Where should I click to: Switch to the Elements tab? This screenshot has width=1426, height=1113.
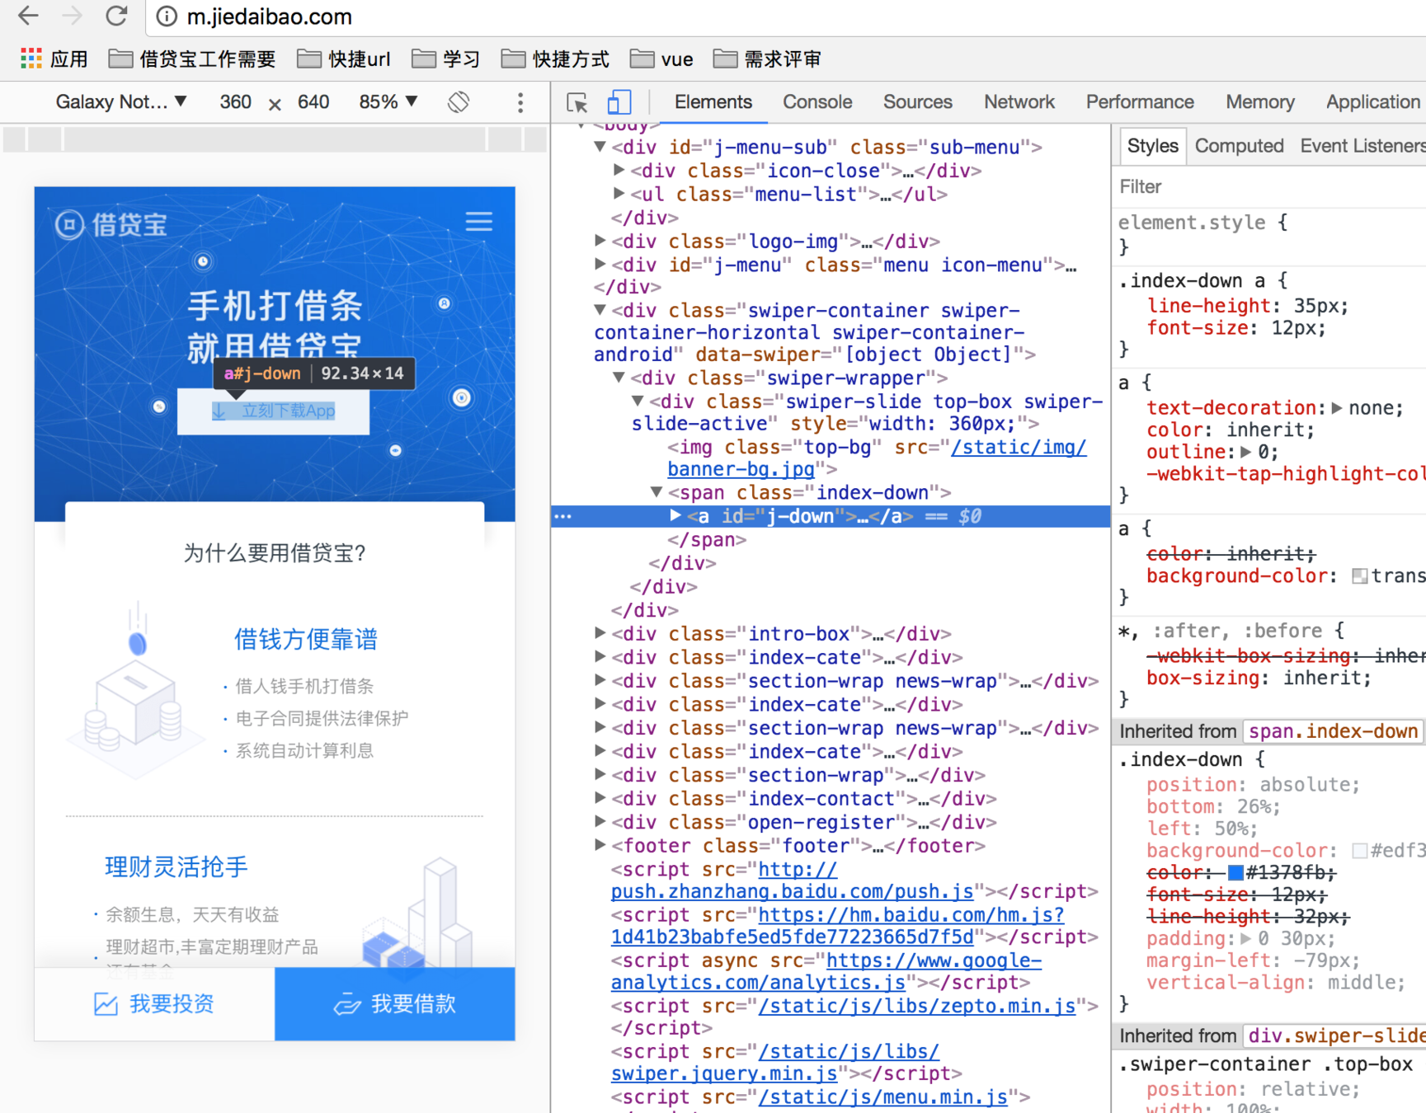713,101
